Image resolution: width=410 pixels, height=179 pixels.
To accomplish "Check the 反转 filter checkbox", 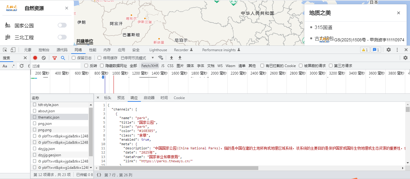I will click(x=86, y=66).
